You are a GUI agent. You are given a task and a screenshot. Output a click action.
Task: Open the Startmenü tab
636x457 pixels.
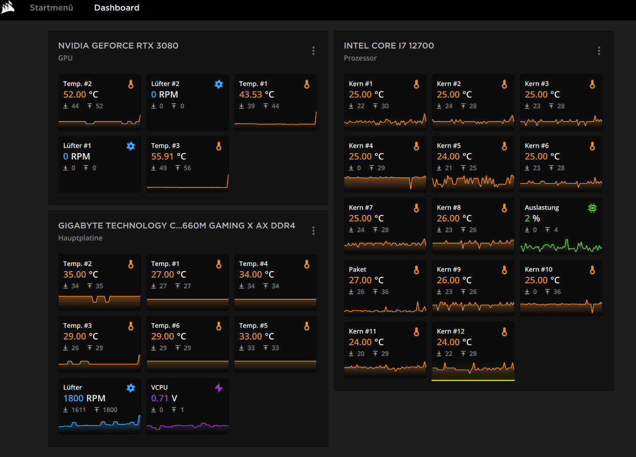click(52, 8)
